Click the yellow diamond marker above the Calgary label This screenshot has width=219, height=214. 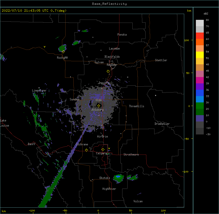[103, 150]
